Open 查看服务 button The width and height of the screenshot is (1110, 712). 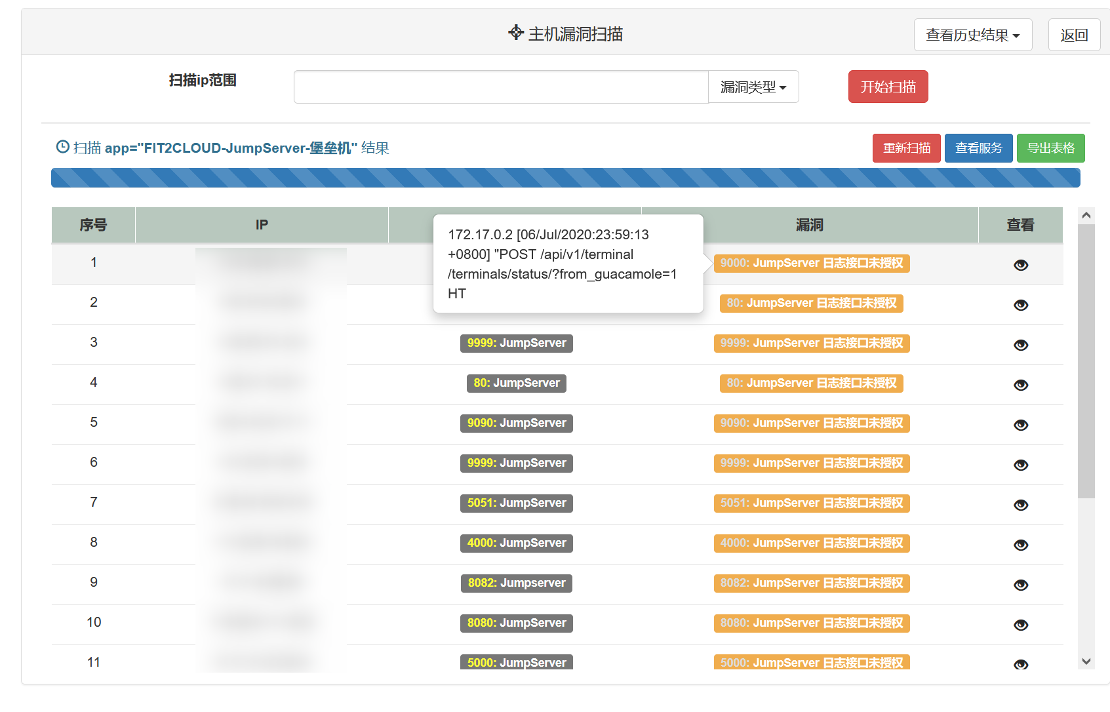click(x=978, y=148)
